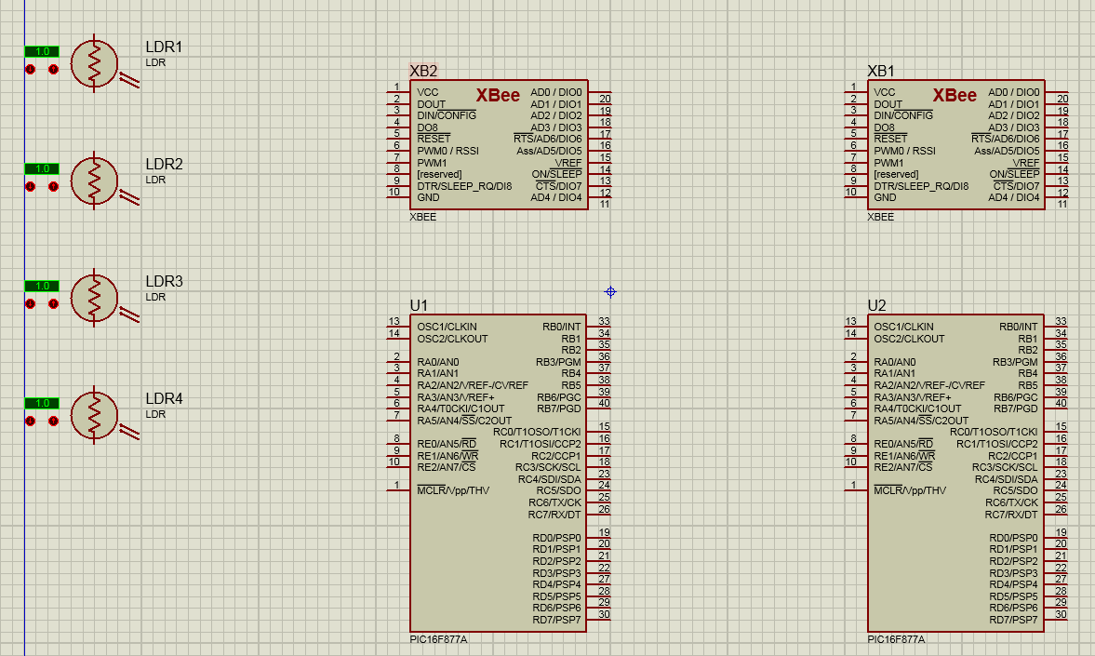Click the U1 reference label
The image size is (1095, 656).
click(419, 306)
